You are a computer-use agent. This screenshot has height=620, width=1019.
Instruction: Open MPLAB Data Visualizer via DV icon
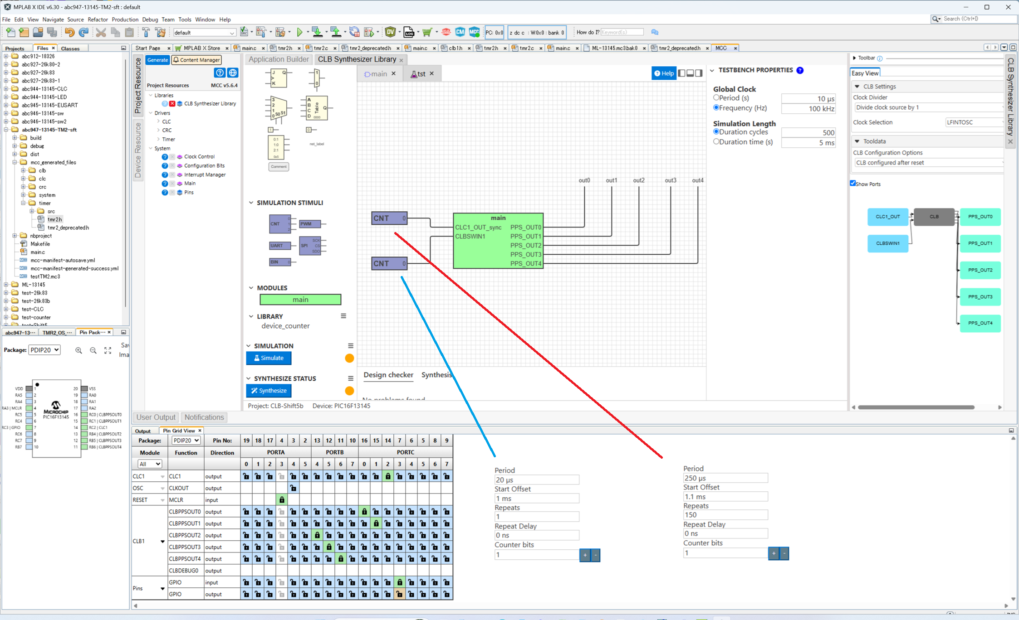pos(390,32)
